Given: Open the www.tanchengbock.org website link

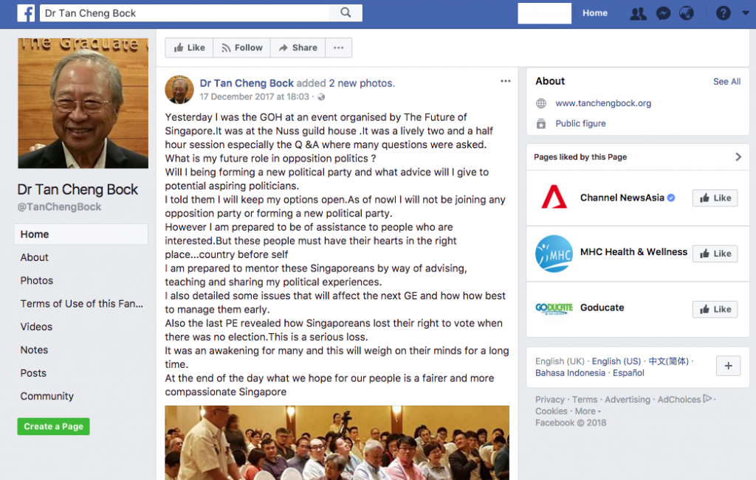Looking at the screenshot, I should [x=603, y=103].
